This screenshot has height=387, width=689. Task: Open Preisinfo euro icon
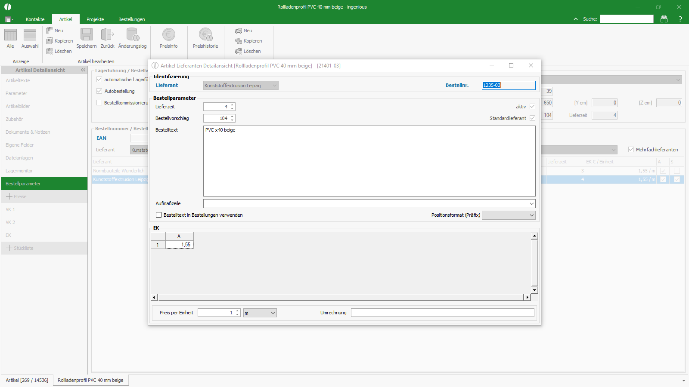168,35
